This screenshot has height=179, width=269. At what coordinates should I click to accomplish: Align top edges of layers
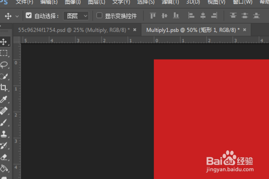click(x=153, y=16)
